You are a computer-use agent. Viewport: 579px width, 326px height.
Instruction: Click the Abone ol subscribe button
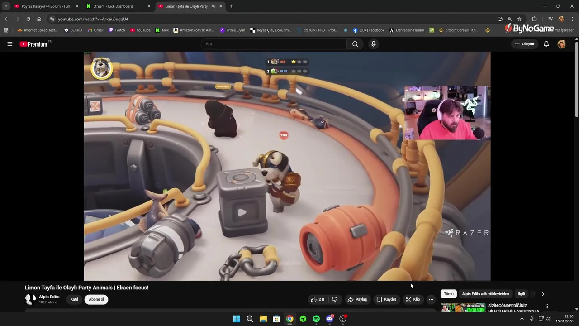tap(96, 299)
